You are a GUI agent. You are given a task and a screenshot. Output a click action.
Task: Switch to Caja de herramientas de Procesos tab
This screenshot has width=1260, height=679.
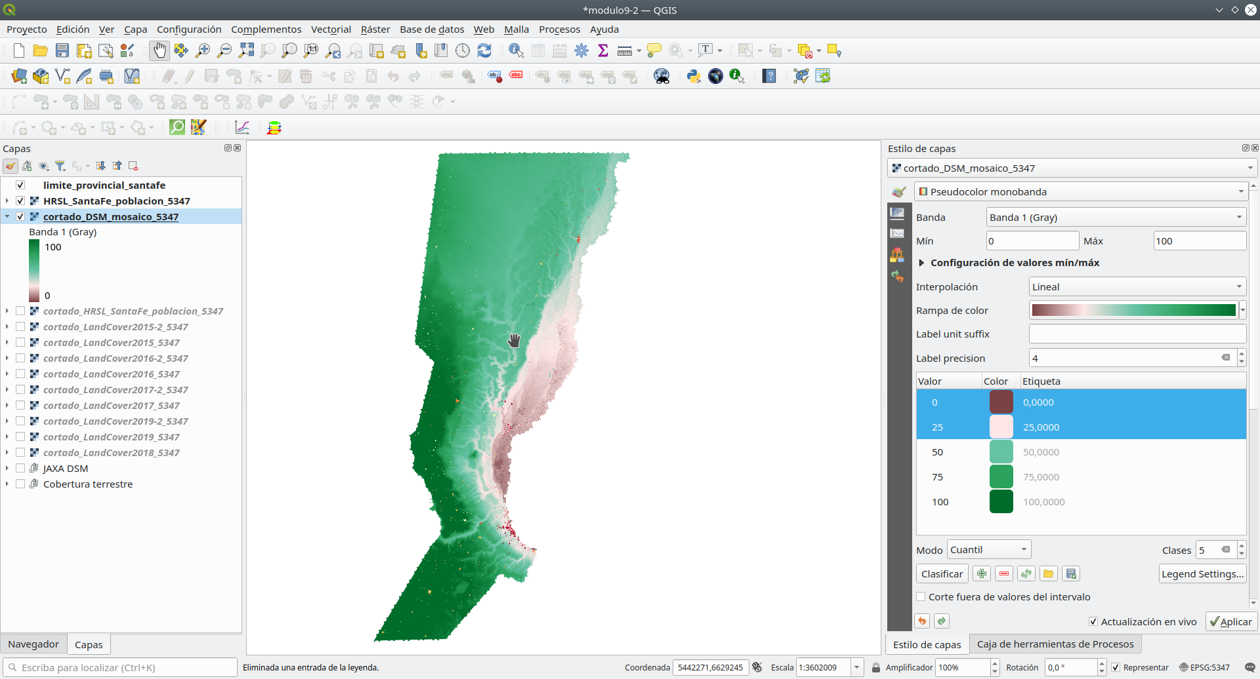1055,644
